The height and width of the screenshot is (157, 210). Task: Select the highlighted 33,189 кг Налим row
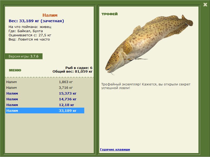coord(45,111)
